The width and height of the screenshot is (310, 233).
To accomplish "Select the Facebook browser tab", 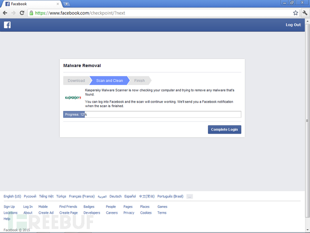I will click(31, 4).
